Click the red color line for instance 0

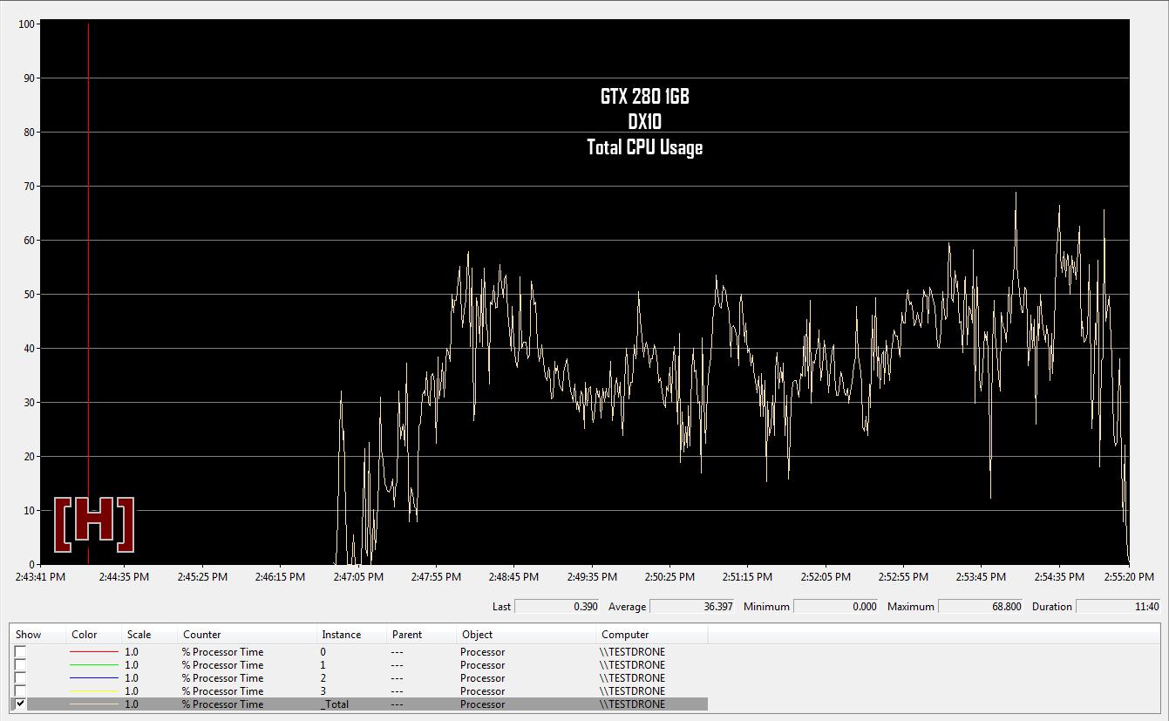point(94,652)
